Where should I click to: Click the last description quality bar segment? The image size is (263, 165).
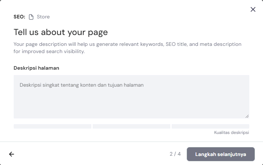210,126
